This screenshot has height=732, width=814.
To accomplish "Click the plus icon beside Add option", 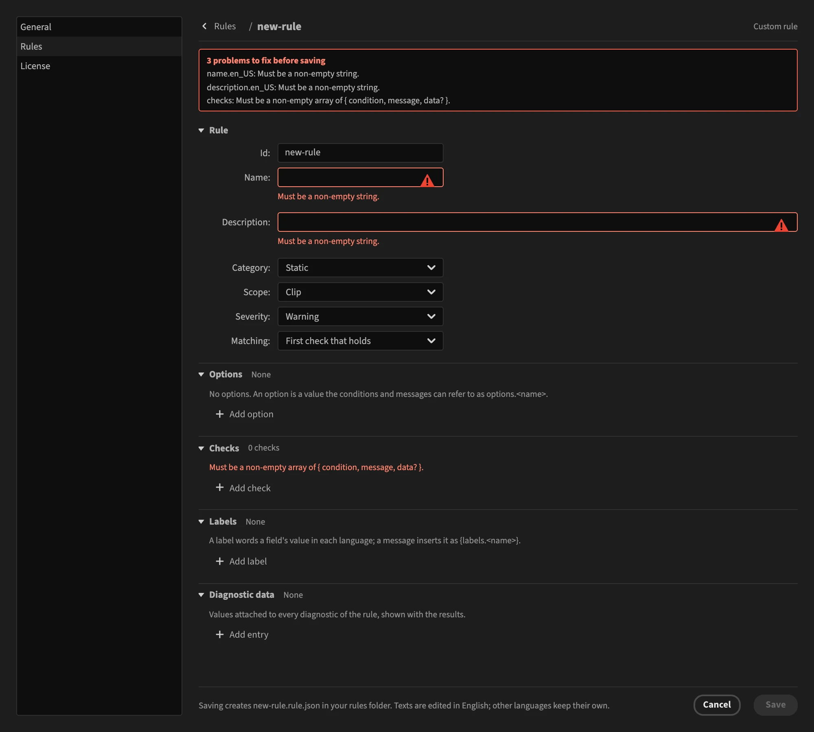I will pyautogui.click(x=220, y=414).
